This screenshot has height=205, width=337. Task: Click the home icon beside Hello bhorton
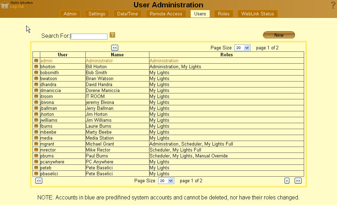4,4
